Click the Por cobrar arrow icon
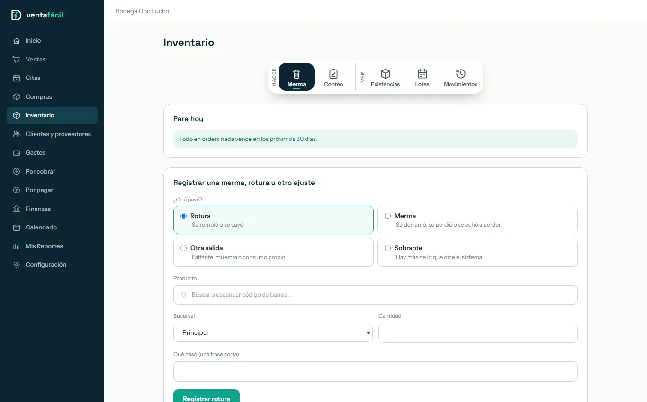This screenshot has height=402, width=647. (x=17, y=172)
